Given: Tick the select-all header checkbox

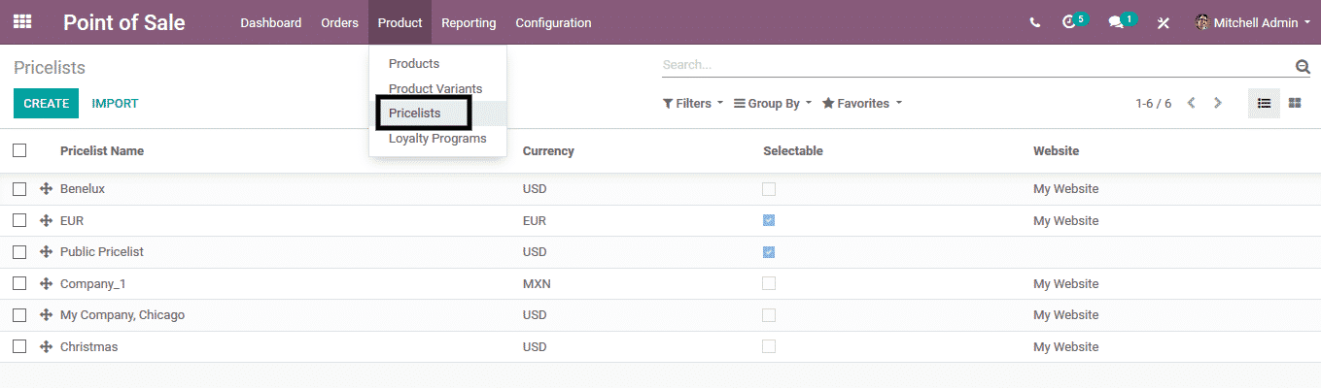Looking at the screenshot, I should click(19, 150).
